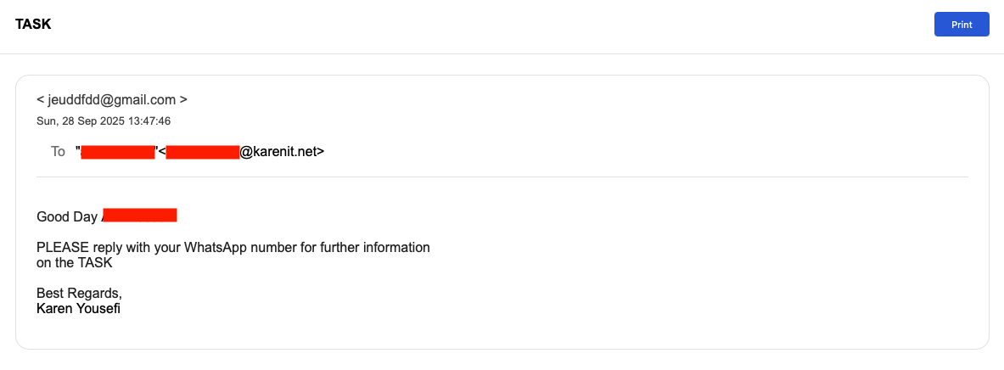Click "further information" in the message body
This screenshot has height=370, width=1004.
point(379,248)
